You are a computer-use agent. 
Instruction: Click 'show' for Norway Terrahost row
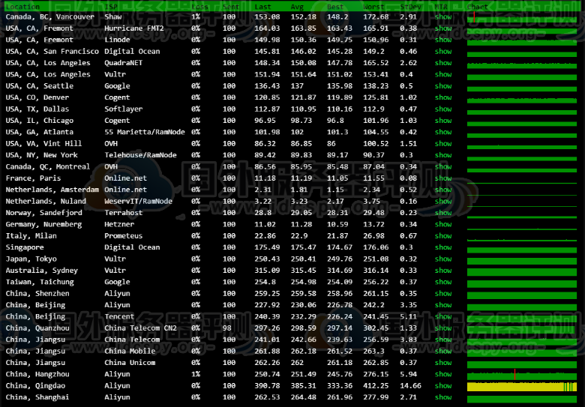[x=442, y=213]
